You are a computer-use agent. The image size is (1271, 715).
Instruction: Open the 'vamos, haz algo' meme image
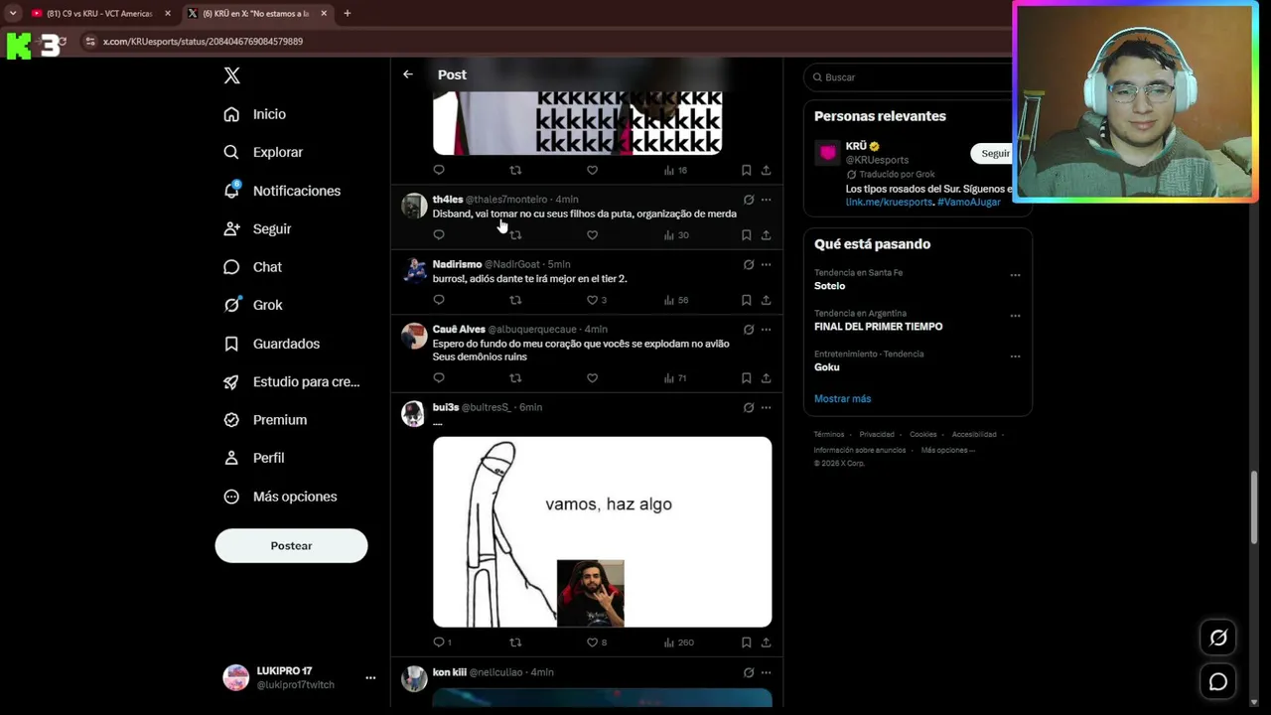[x=602, y=532]
